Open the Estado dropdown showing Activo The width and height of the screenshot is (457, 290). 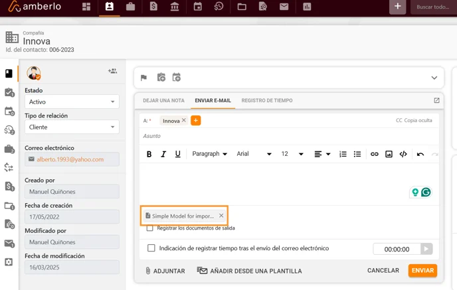pos(72,102)
